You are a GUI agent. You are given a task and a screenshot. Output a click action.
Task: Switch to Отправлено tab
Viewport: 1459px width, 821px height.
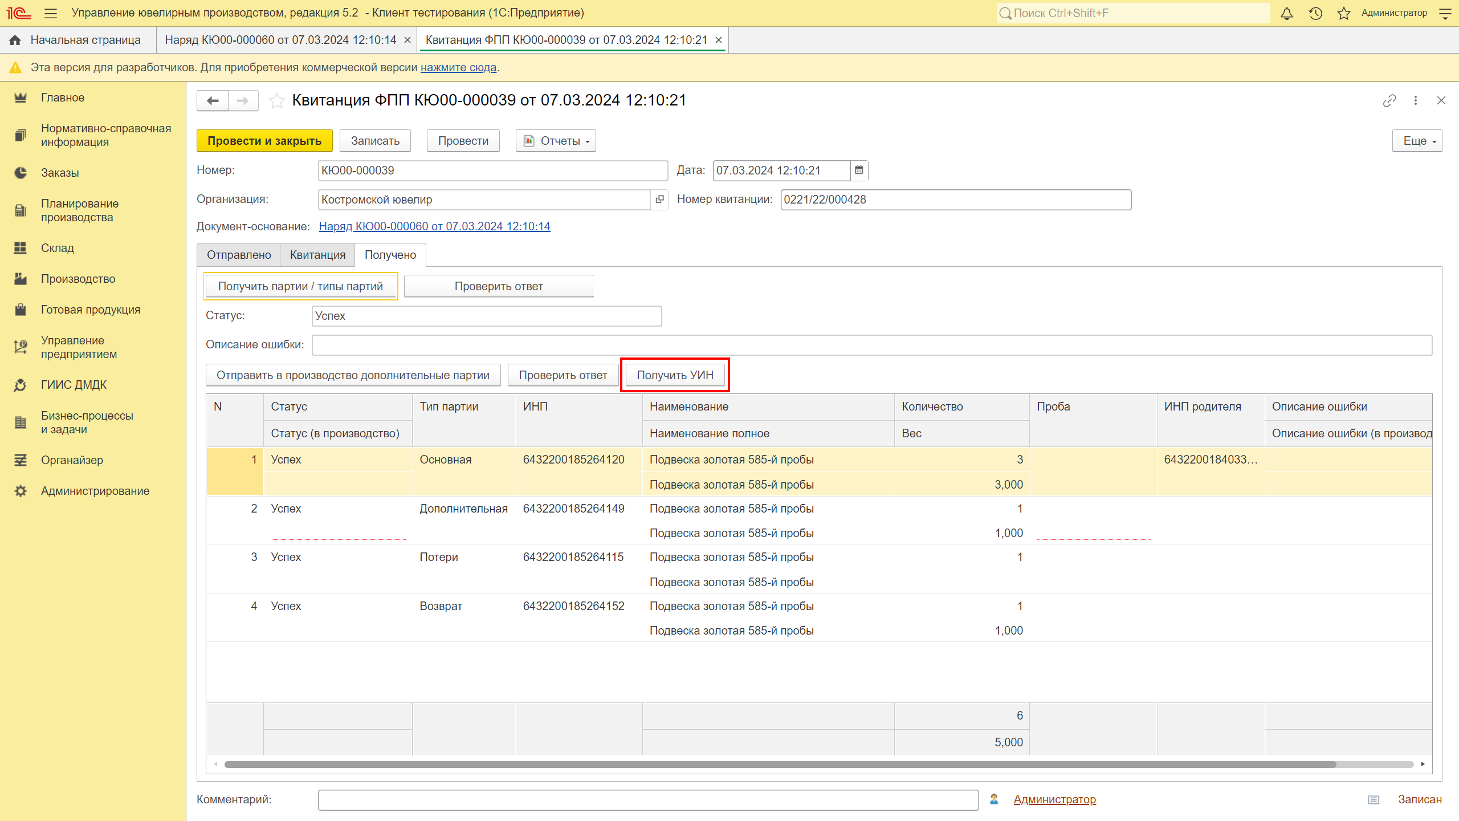pos(239,255)
